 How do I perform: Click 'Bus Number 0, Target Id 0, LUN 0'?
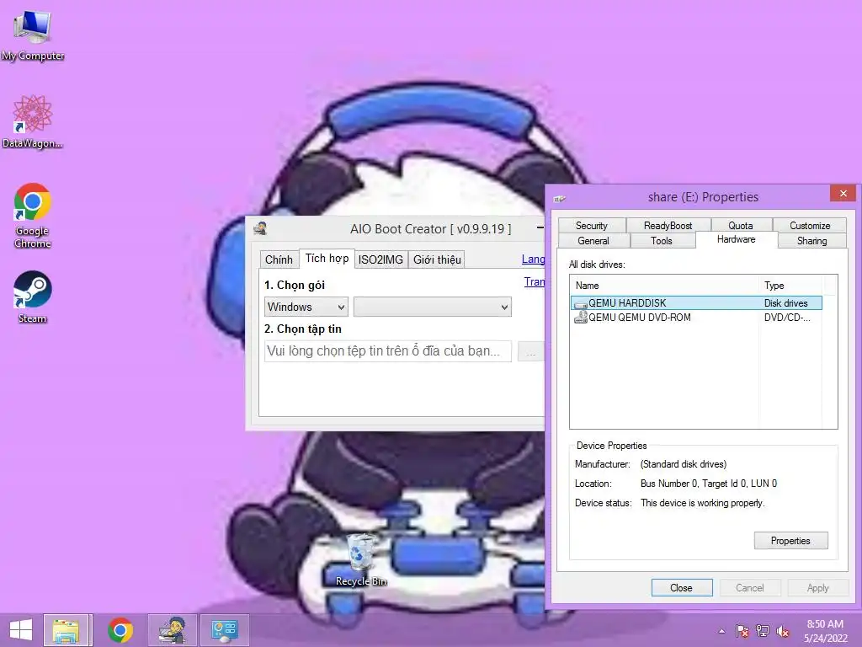(x=709, y=484)
